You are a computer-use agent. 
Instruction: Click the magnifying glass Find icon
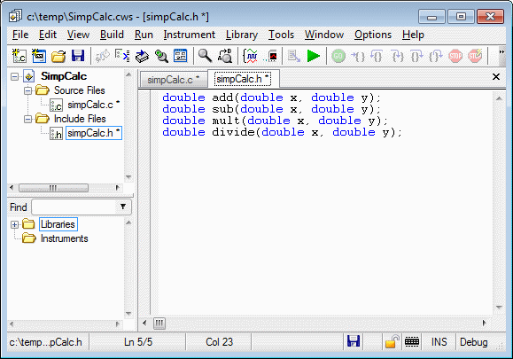coord(205,56)
